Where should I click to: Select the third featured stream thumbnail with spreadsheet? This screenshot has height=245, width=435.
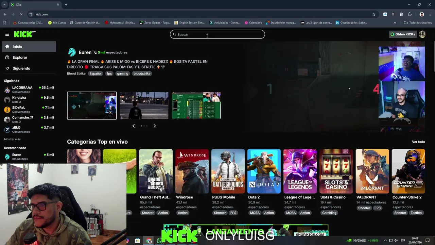click(196, 105)
